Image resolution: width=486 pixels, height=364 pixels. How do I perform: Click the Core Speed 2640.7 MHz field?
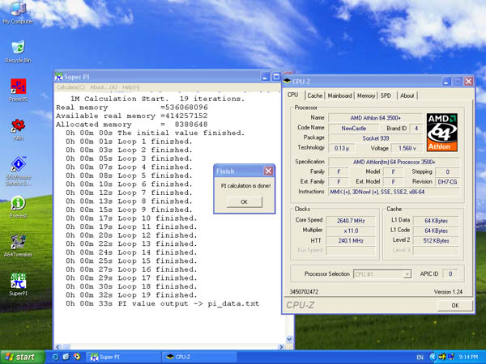(351, 221)
